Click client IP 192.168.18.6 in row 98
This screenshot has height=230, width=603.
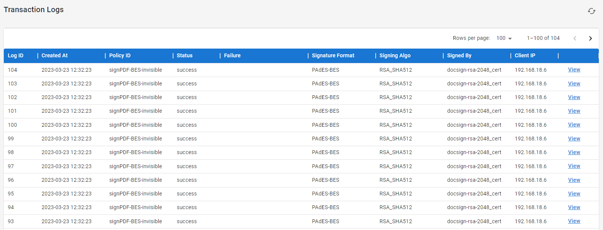[x=531, y=152]
